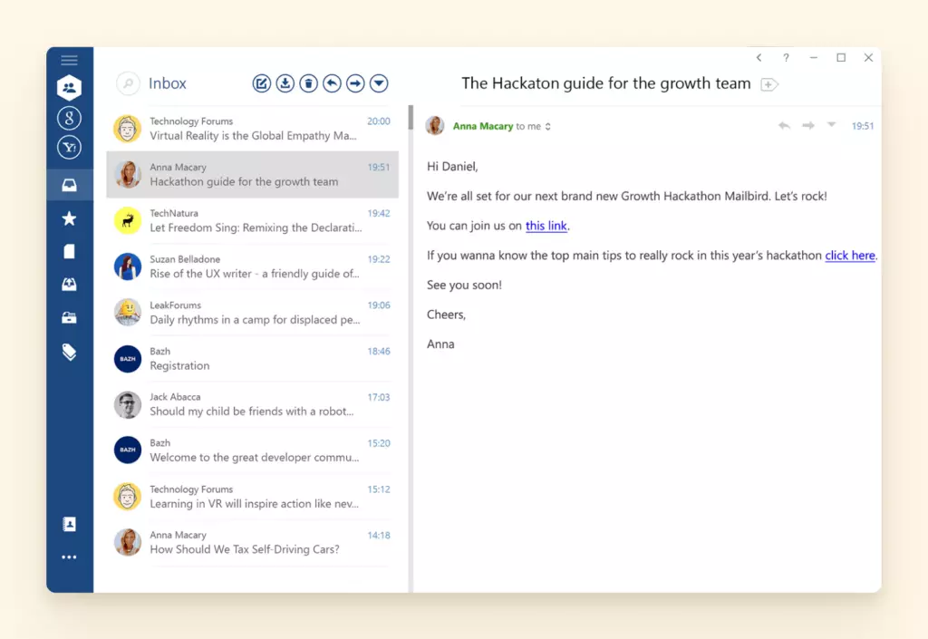This screenshot has width=928, height=639.
Task: Select the Inbox folder in the sidebar
Action: 70,186
